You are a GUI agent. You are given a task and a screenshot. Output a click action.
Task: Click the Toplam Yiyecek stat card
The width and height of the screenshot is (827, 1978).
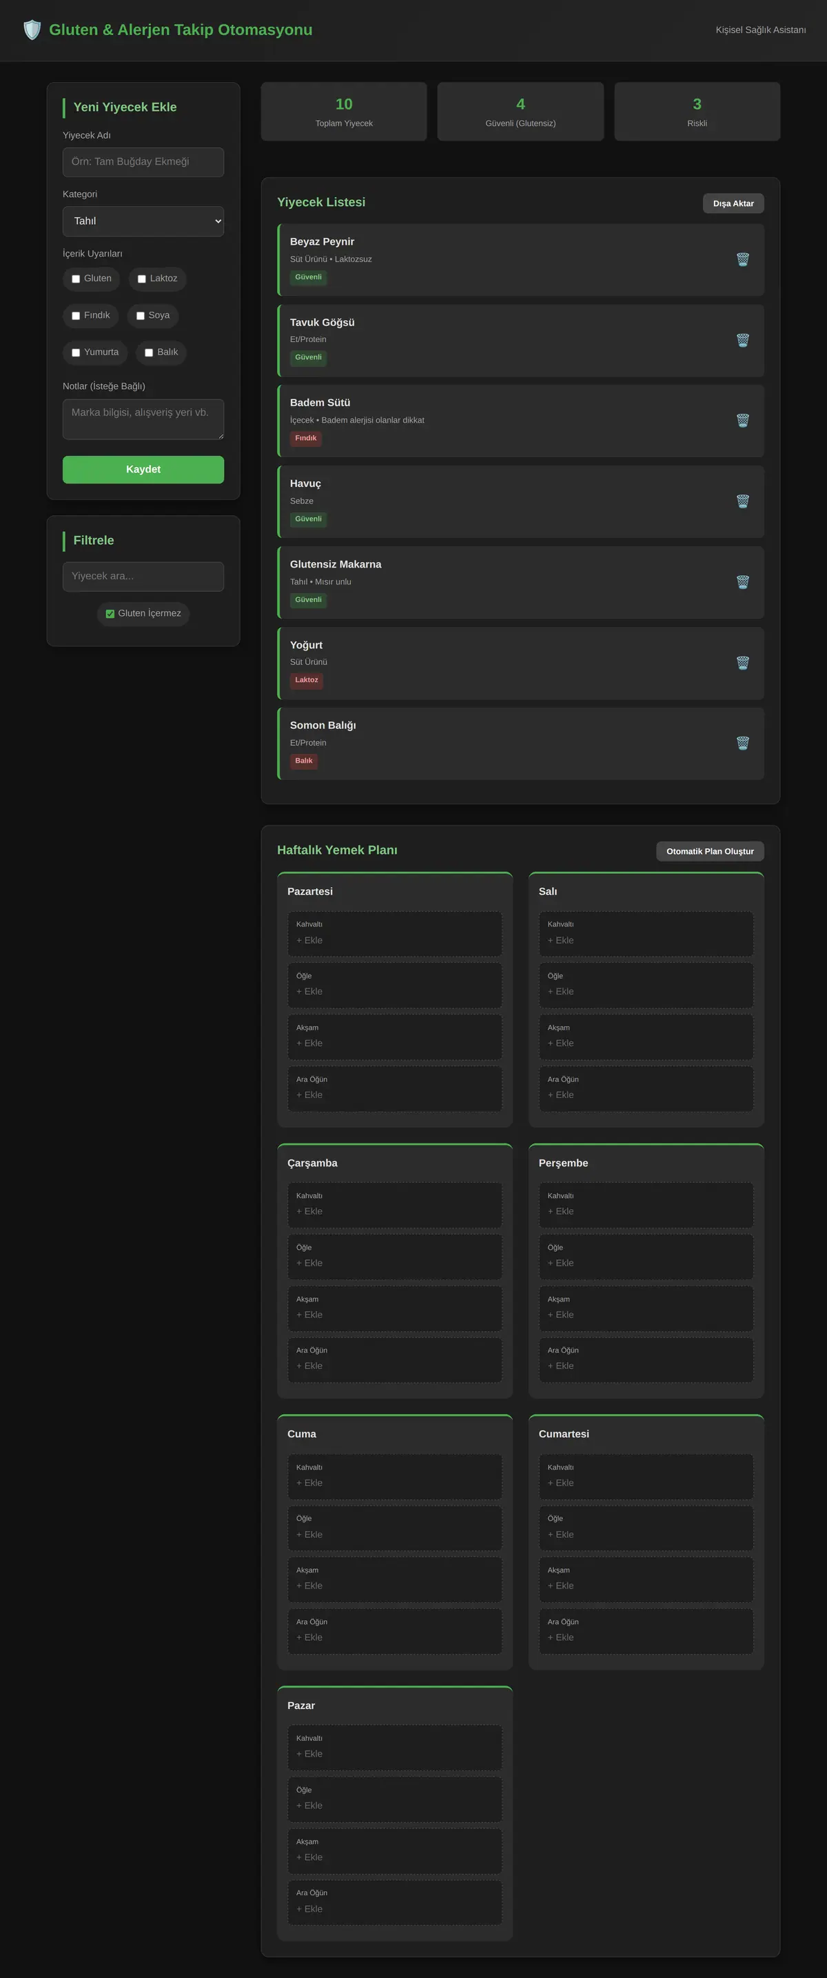tap(344, 111)
